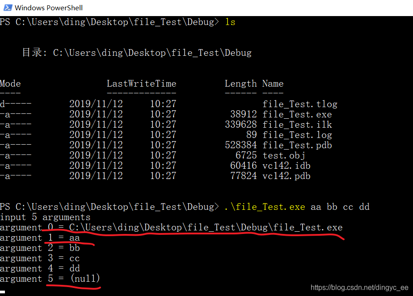413x296 pixels.
Task: Click the 'argument 4 = dd' line
Action: (40, 268)
